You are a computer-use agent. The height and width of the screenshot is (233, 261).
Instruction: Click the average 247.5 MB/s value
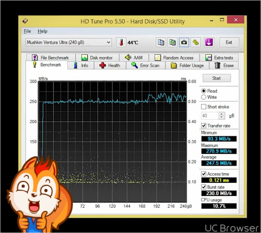pos(219,163)
